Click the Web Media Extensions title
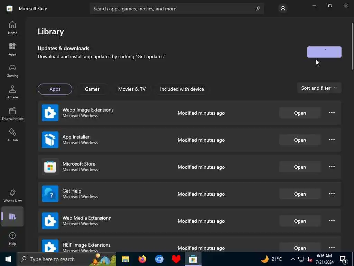Image resolution: width=354 pixels, height=266 pixels. point(87,218)
